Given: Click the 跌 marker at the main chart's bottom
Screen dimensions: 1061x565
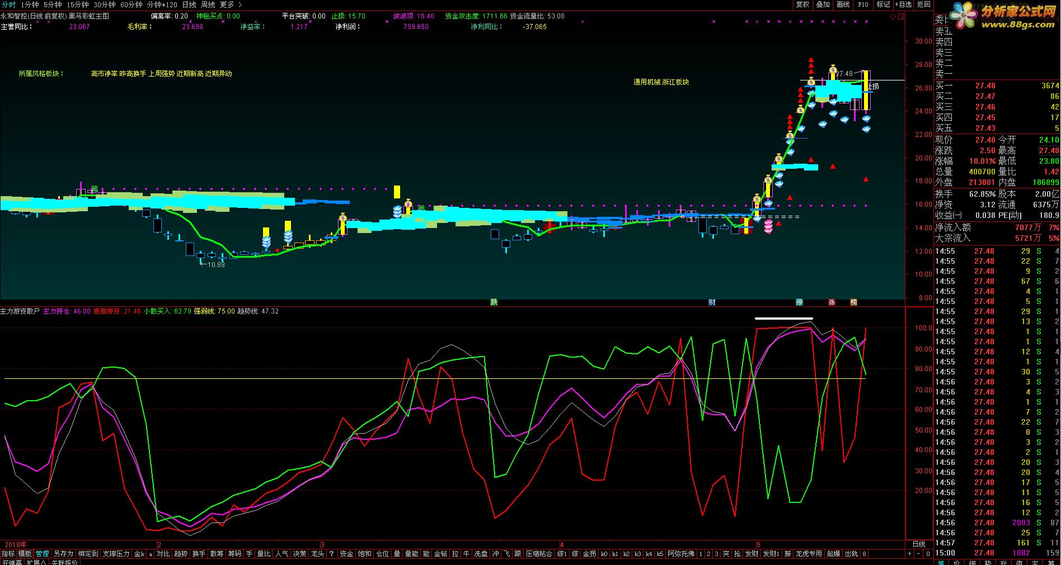Looking at the screenshot, I should (494, 302).
